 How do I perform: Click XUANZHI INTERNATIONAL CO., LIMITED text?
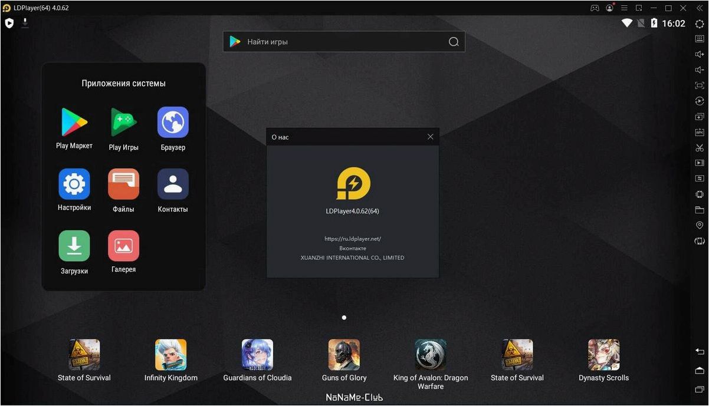[x=353, y=258]
